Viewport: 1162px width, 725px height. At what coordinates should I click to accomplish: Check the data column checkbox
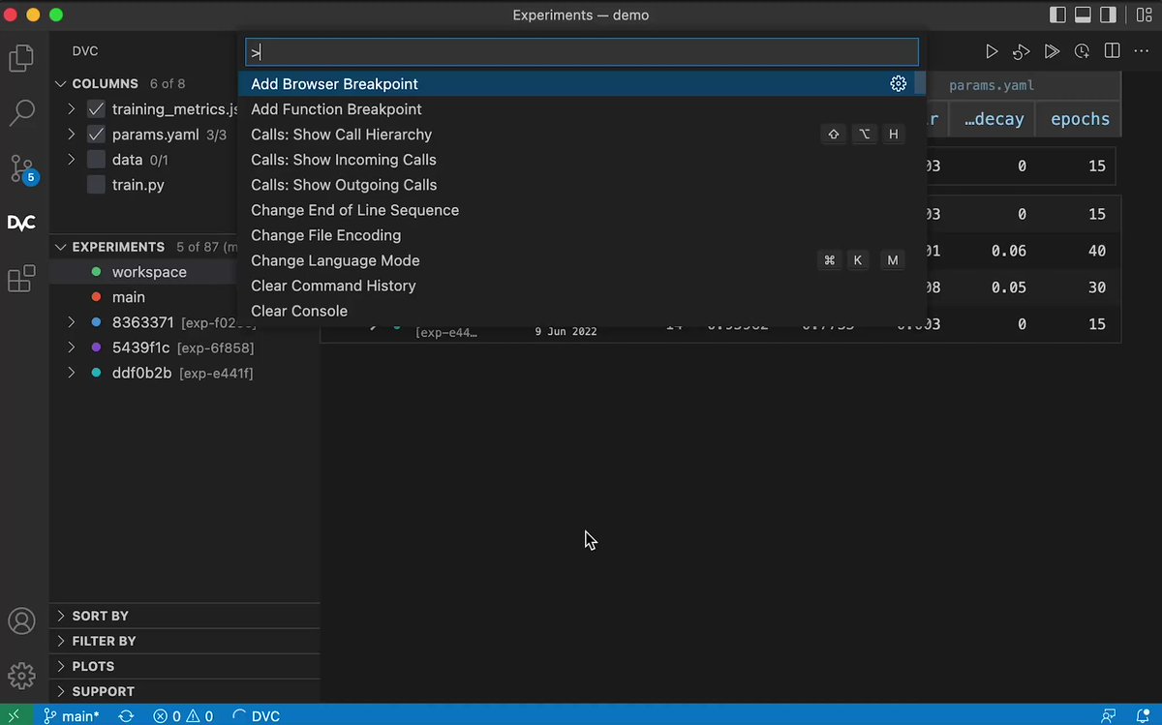pyautogui.click(x=96, y=160)
